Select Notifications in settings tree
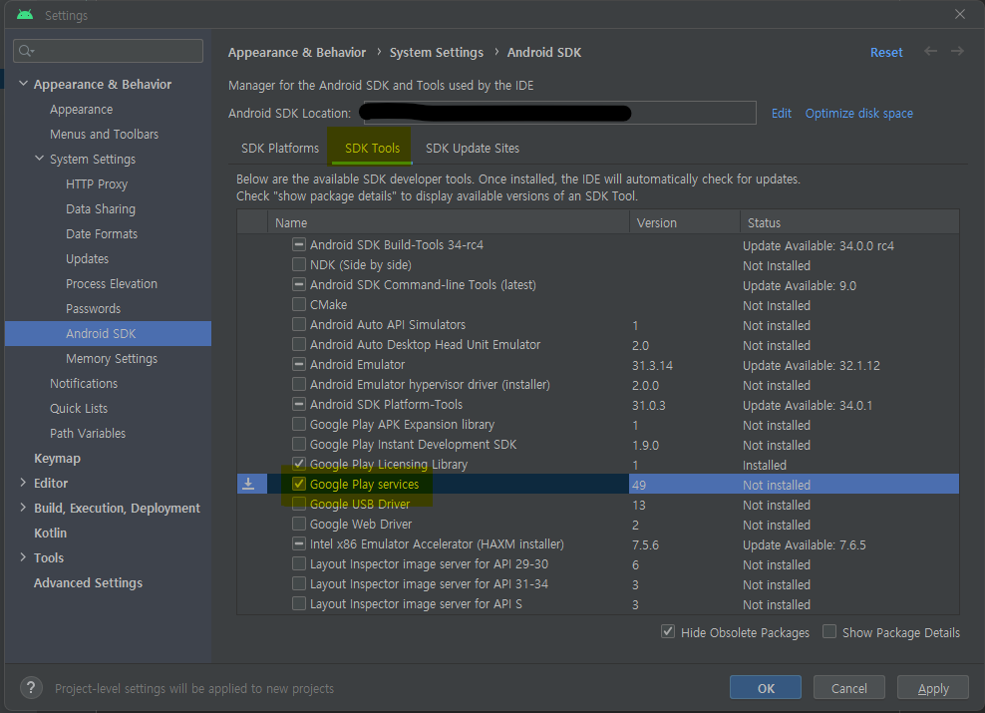The height and width of the screenshot is (713, 985). tap(84, 383)
